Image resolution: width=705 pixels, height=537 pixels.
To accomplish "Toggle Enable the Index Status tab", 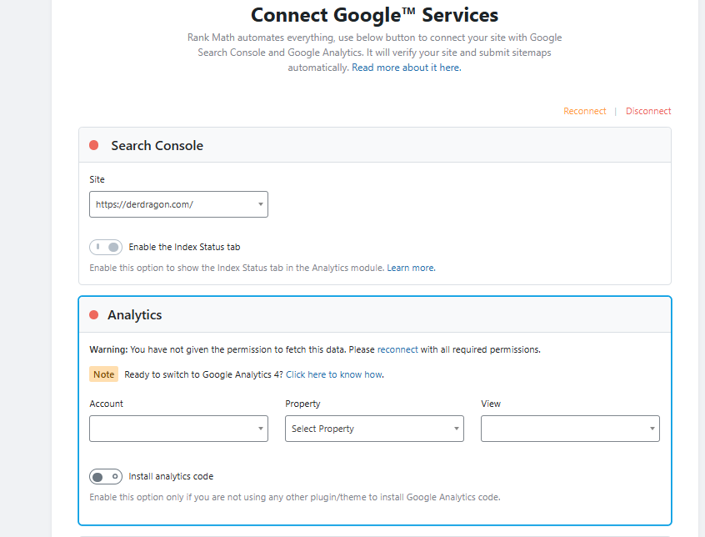I will click(x=106, y=247).
